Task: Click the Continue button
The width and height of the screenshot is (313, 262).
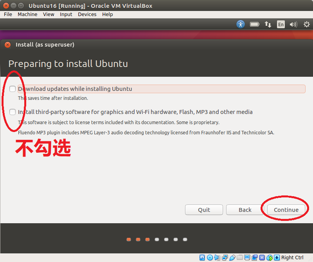Action: click(286, 210)
